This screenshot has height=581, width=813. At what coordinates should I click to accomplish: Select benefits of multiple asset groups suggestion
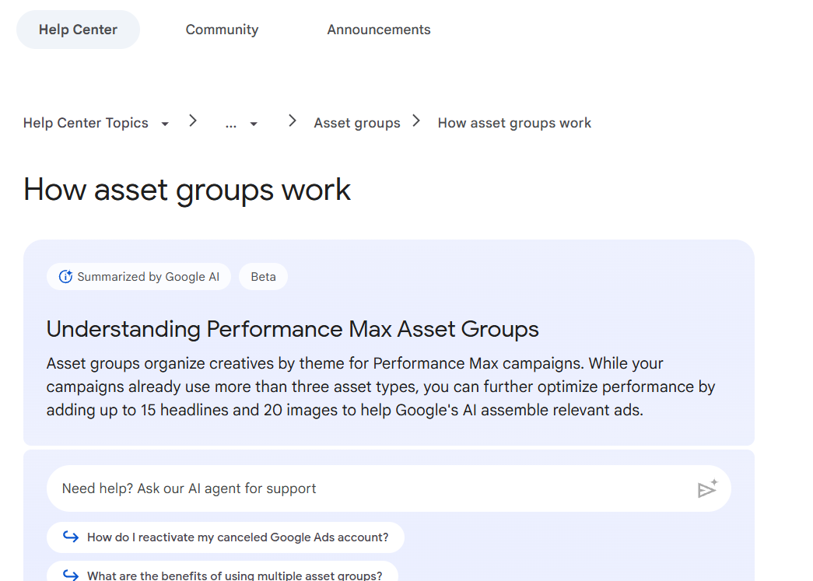(x=223, y=571)
